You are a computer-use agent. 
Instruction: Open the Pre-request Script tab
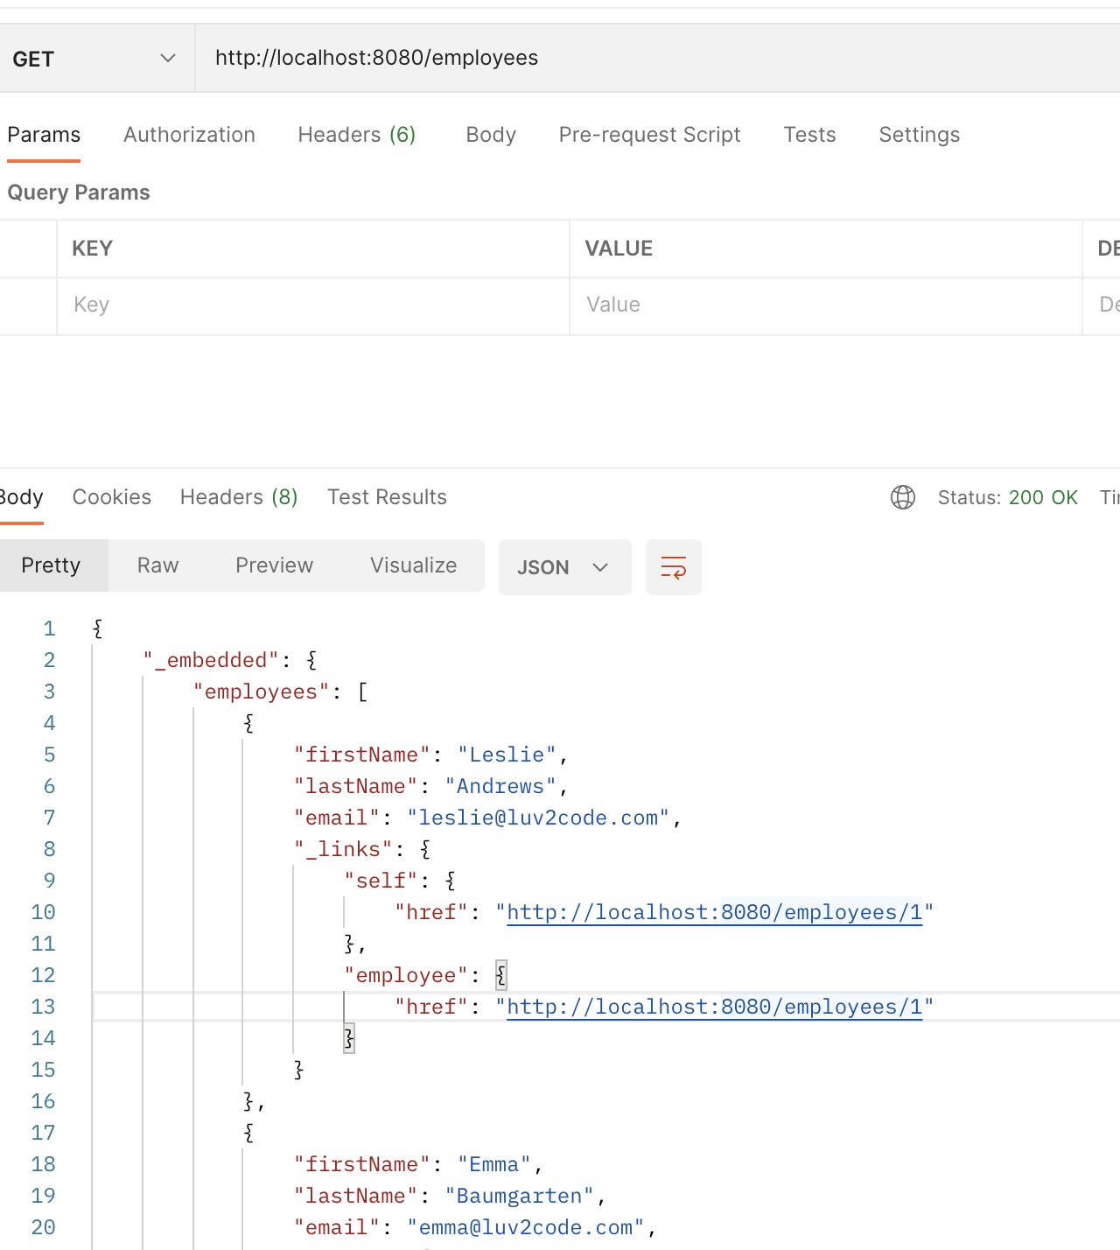[649, 135]
